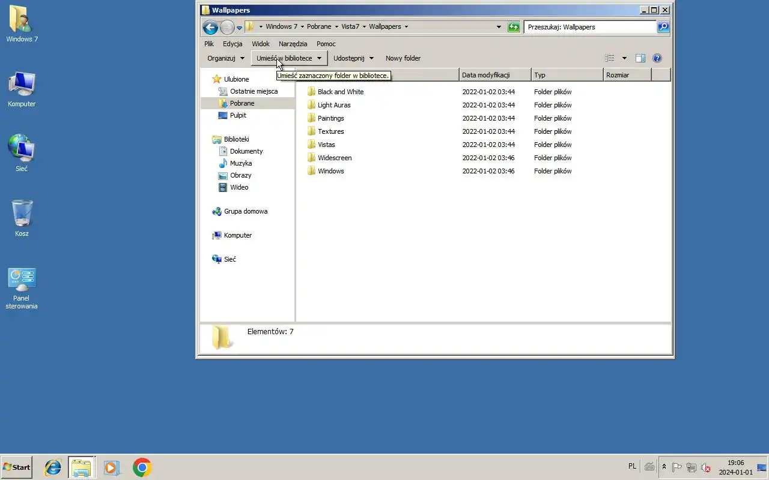Open the Start menu

pos(16,467)
